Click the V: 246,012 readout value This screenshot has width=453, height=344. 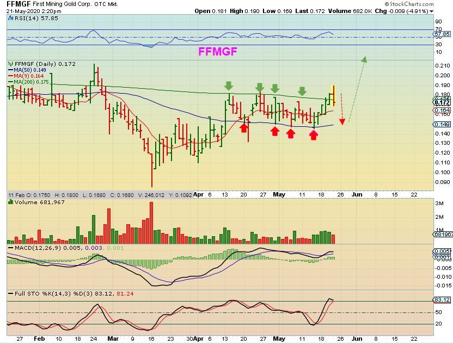point(151,195)
